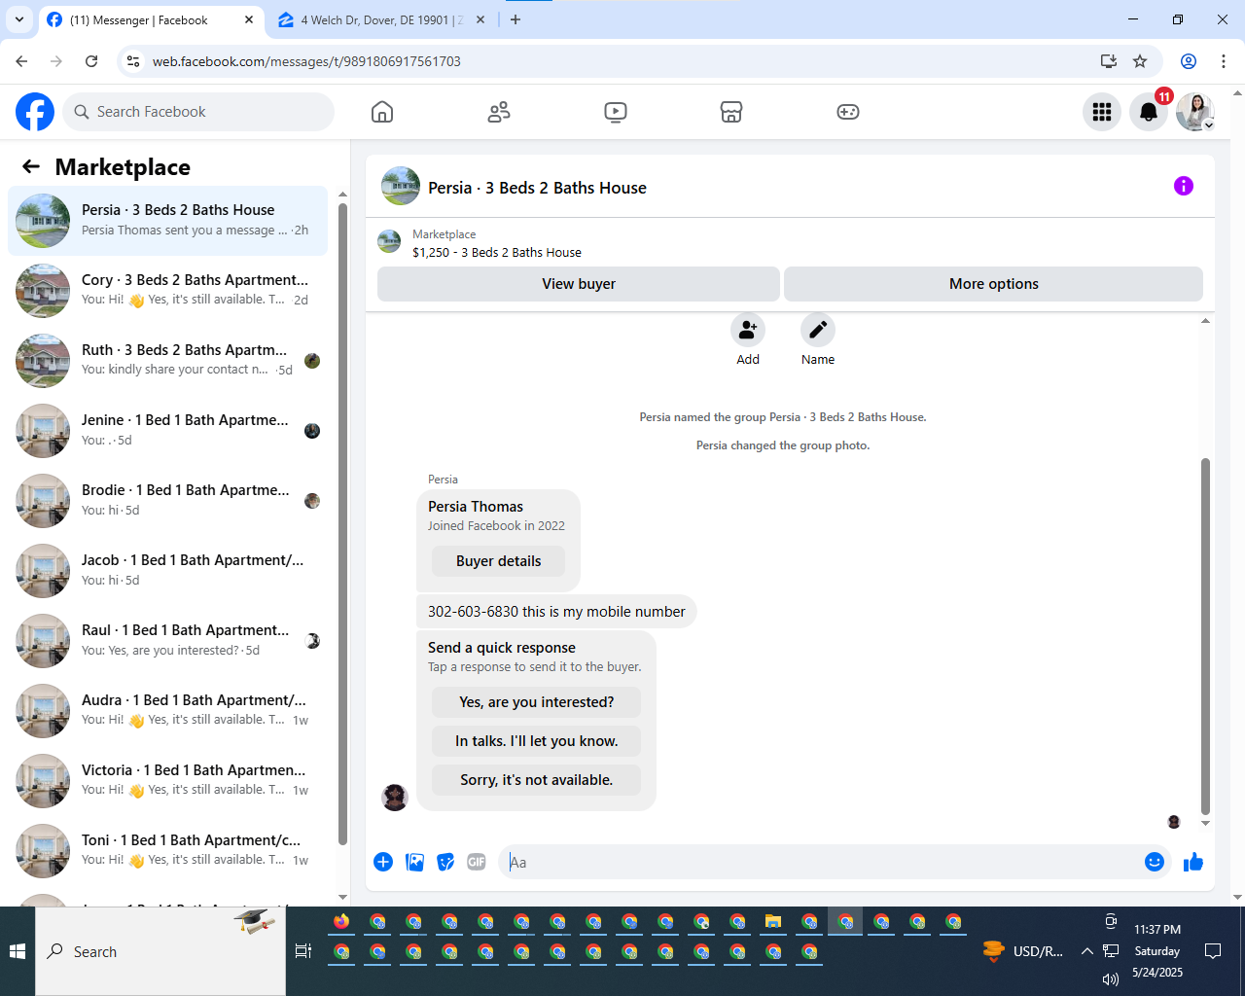Click the View buyer button
1245x996 pixels.
(579, 284)
